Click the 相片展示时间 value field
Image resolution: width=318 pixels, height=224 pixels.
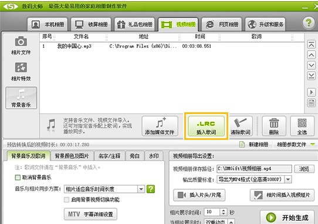click(x=212, y=212)
